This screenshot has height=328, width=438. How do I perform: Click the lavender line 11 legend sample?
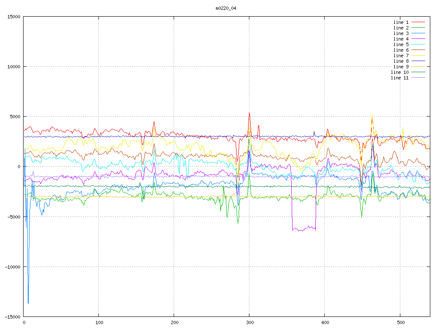click(418, 78)
